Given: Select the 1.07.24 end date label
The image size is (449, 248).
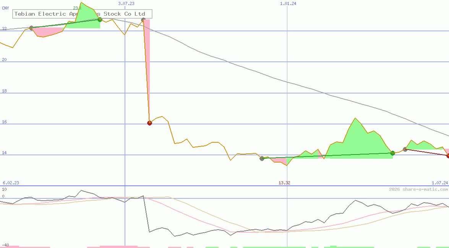Looking at the screenshot, I should click(x=439, y=183).
